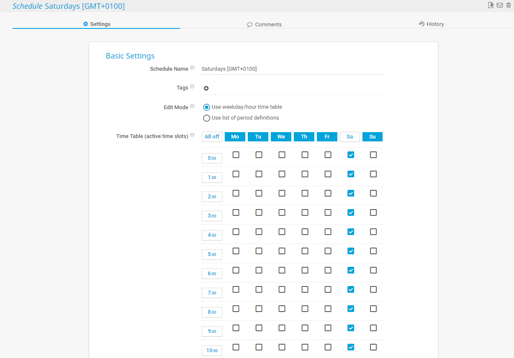Open the Comments tab
The width and height of the screenshot is (514, 358).
tap(264, 24)
